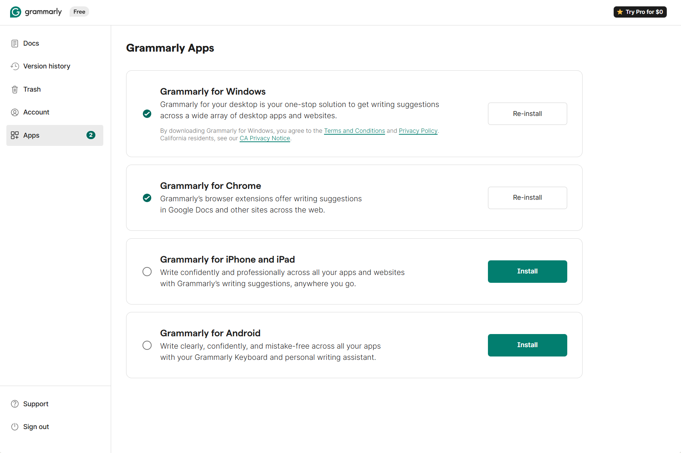Select the empty circle for Grammarly for Android
This screenshot has width=681, height=453.
point(147,345)
